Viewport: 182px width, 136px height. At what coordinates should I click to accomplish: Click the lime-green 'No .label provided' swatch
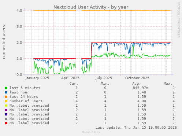(6, 106)
